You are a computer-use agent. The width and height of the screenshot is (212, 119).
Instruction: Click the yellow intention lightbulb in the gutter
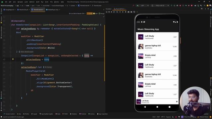[x=13, y=59]
